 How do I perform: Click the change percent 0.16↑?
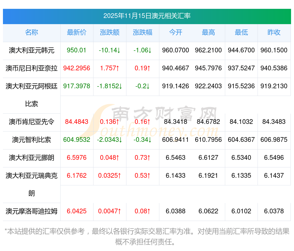click(x=143, y=122)
